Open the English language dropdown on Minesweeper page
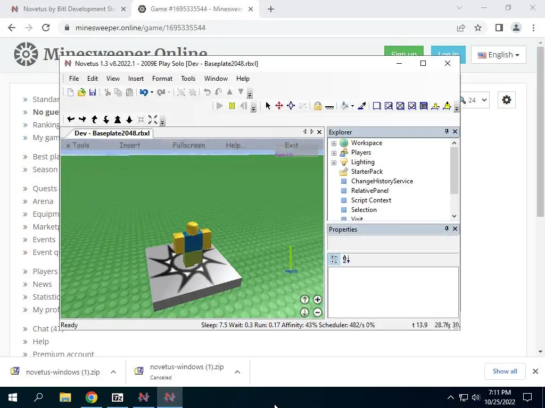545x408 pixels. (498, 55)
